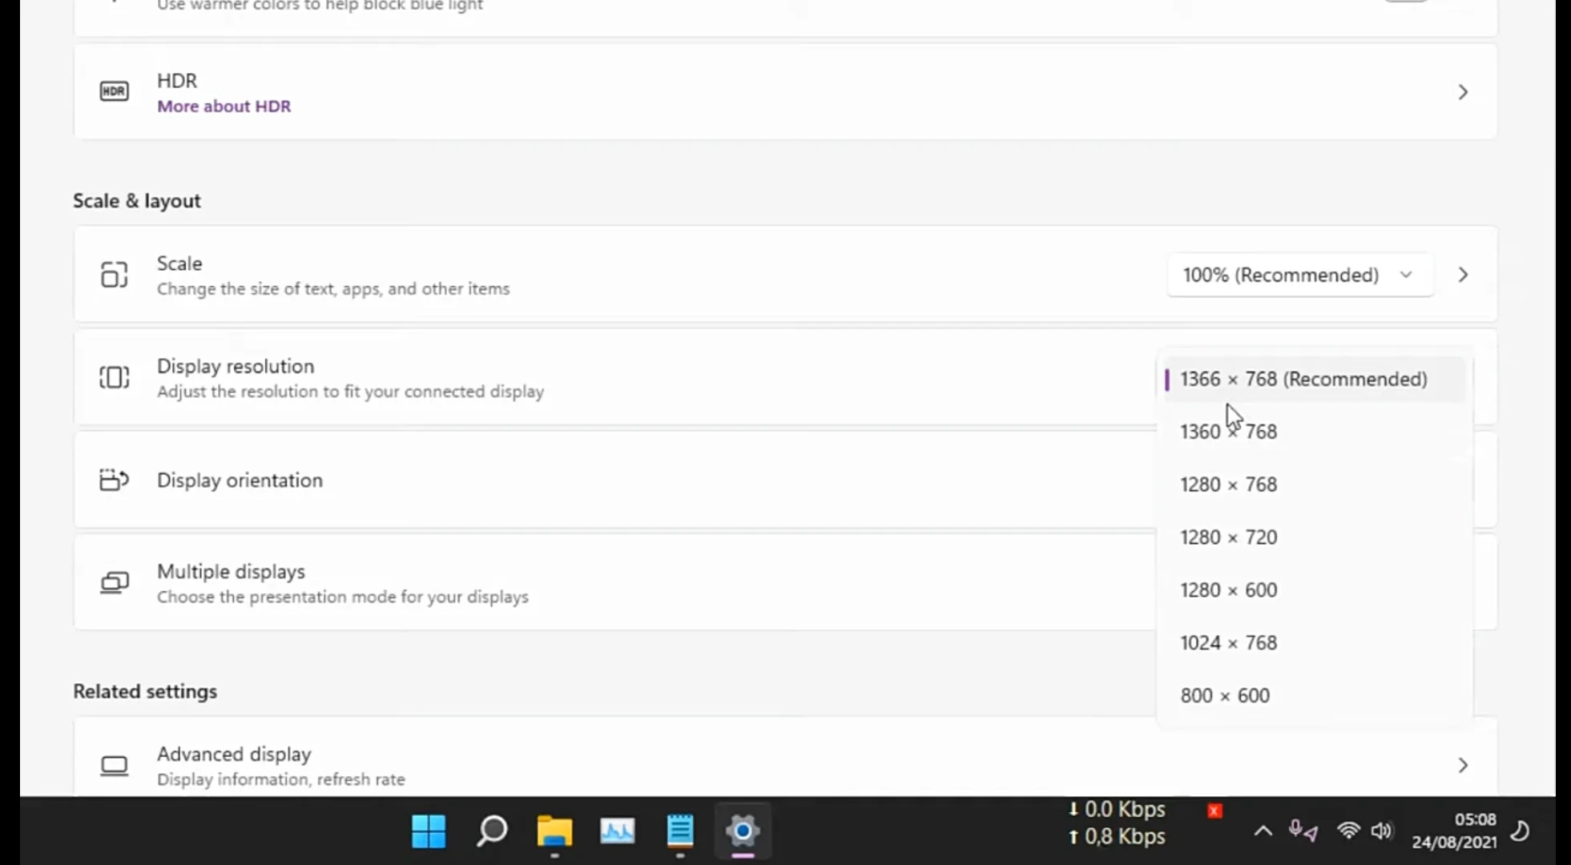Click the Related settings heading
Image resolution: width=1571 pixels, height=865 pixels.
145,691
